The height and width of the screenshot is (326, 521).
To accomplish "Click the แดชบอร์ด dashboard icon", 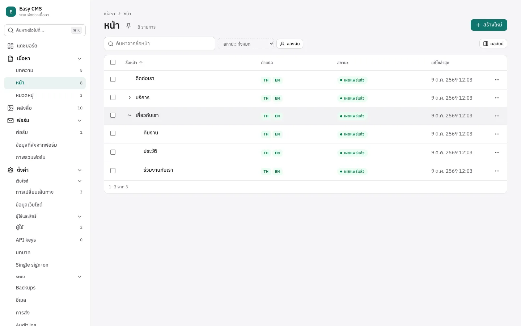I will tap(10, 46).
